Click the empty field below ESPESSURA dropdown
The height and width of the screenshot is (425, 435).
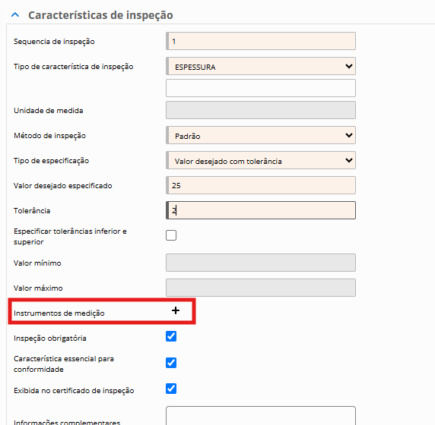[261, 88]
